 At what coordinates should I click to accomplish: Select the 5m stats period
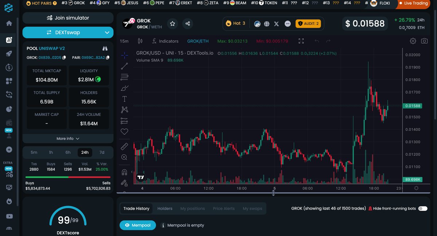click(x=34, y=152)
